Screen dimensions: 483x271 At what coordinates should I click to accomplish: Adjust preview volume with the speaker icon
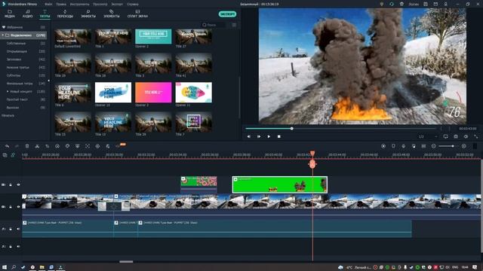pos(466,136)
